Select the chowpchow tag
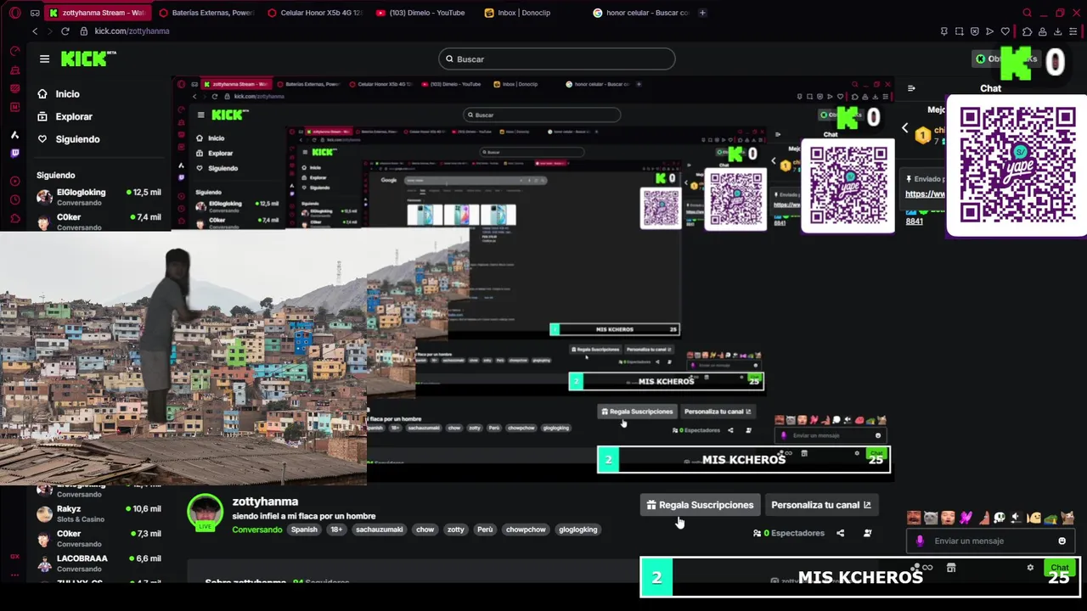Image resolution: width=1087 pixels, height=611 pixels. coord(526,530)
